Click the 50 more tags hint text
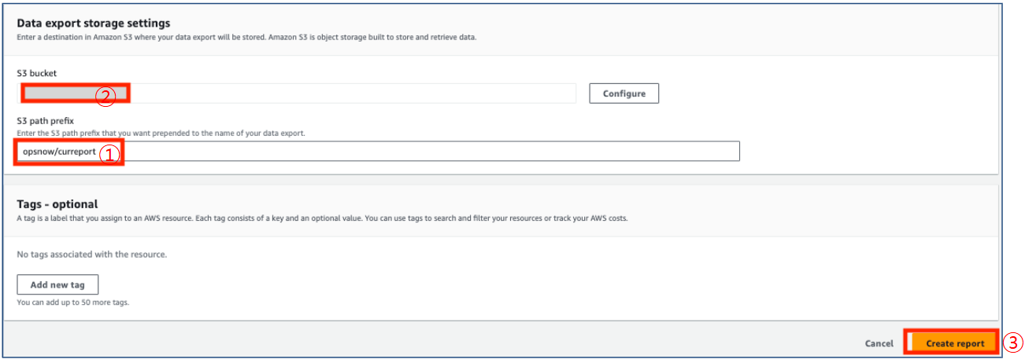This screenshot has height=359, width=1025. coord(72,302)
